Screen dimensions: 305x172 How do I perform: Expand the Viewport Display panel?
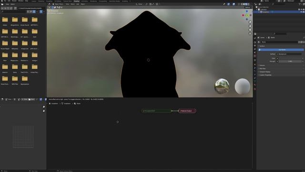[265, 72]
